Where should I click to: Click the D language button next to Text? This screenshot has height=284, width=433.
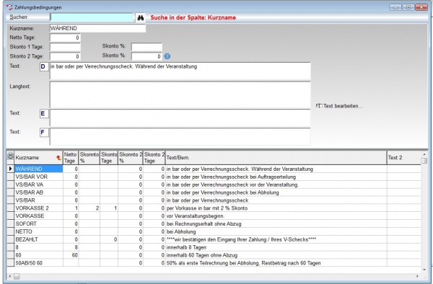coord(44,67)
